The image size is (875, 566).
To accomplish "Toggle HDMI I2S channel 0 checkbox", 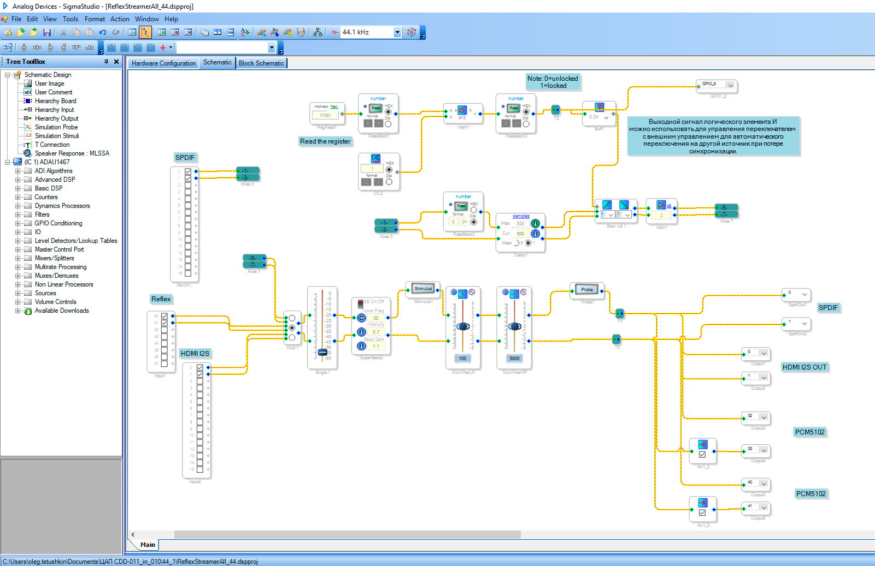I will 200,367.
